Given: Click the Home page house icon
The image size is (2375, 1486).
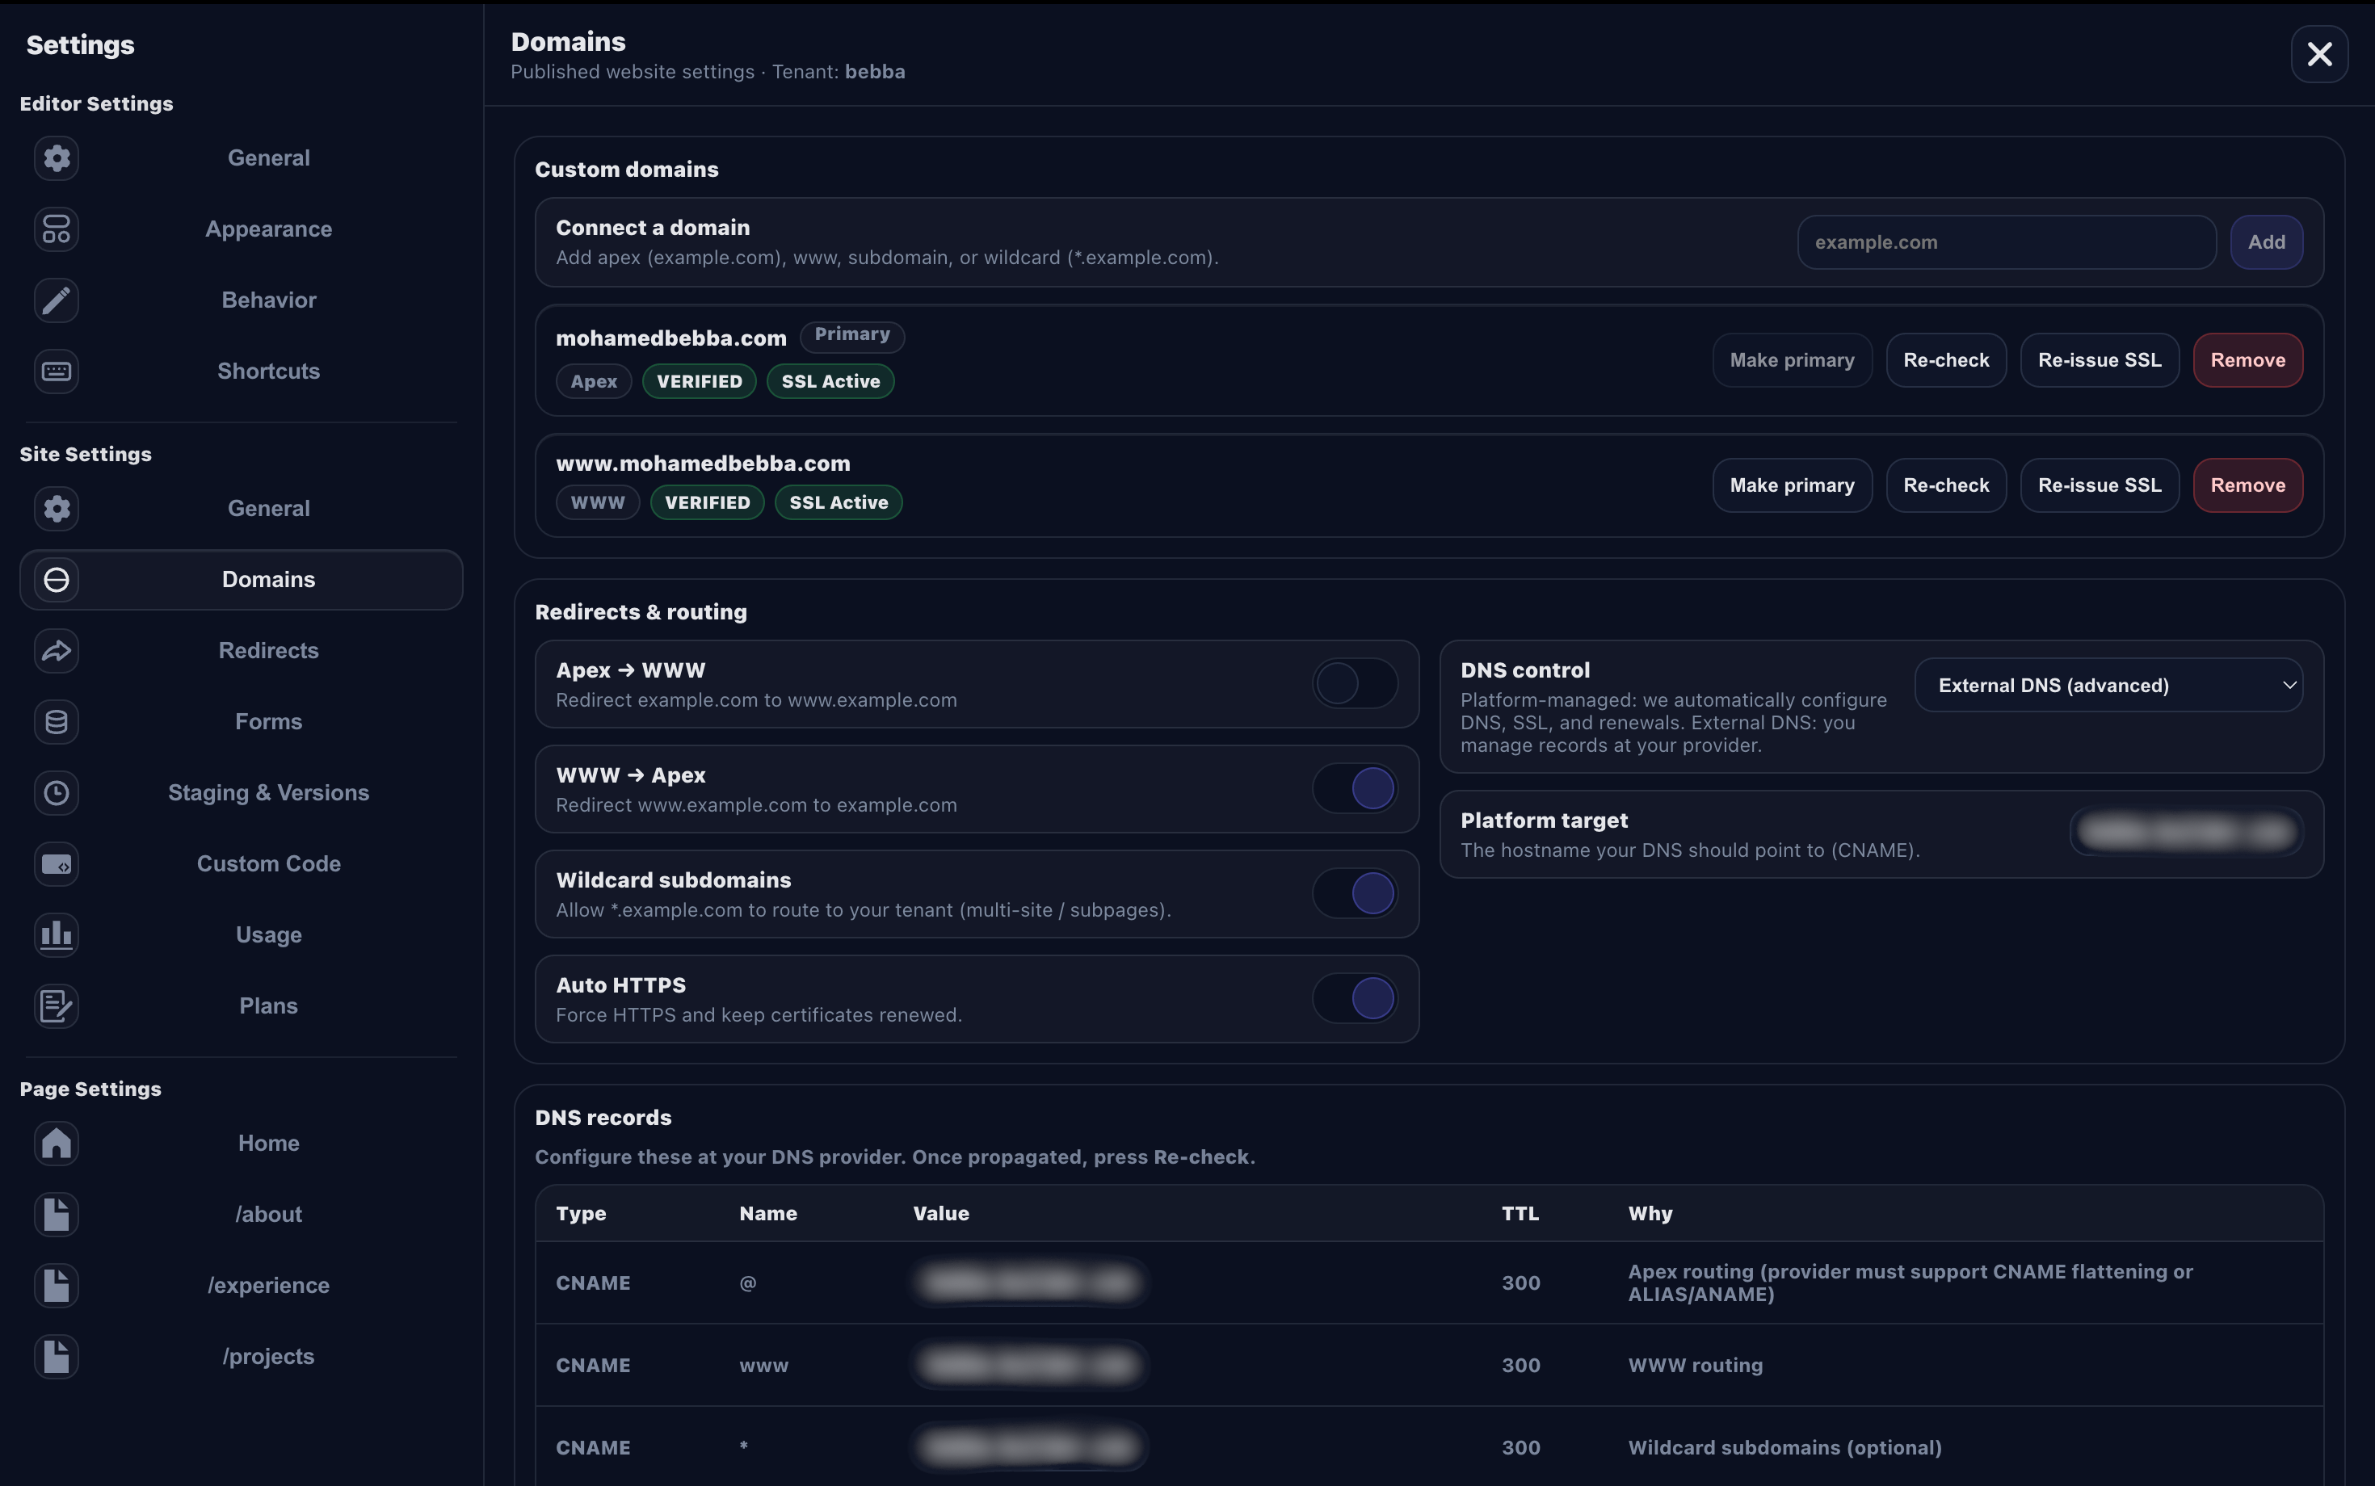Looking at the screenshot, I should [56, 1143].
